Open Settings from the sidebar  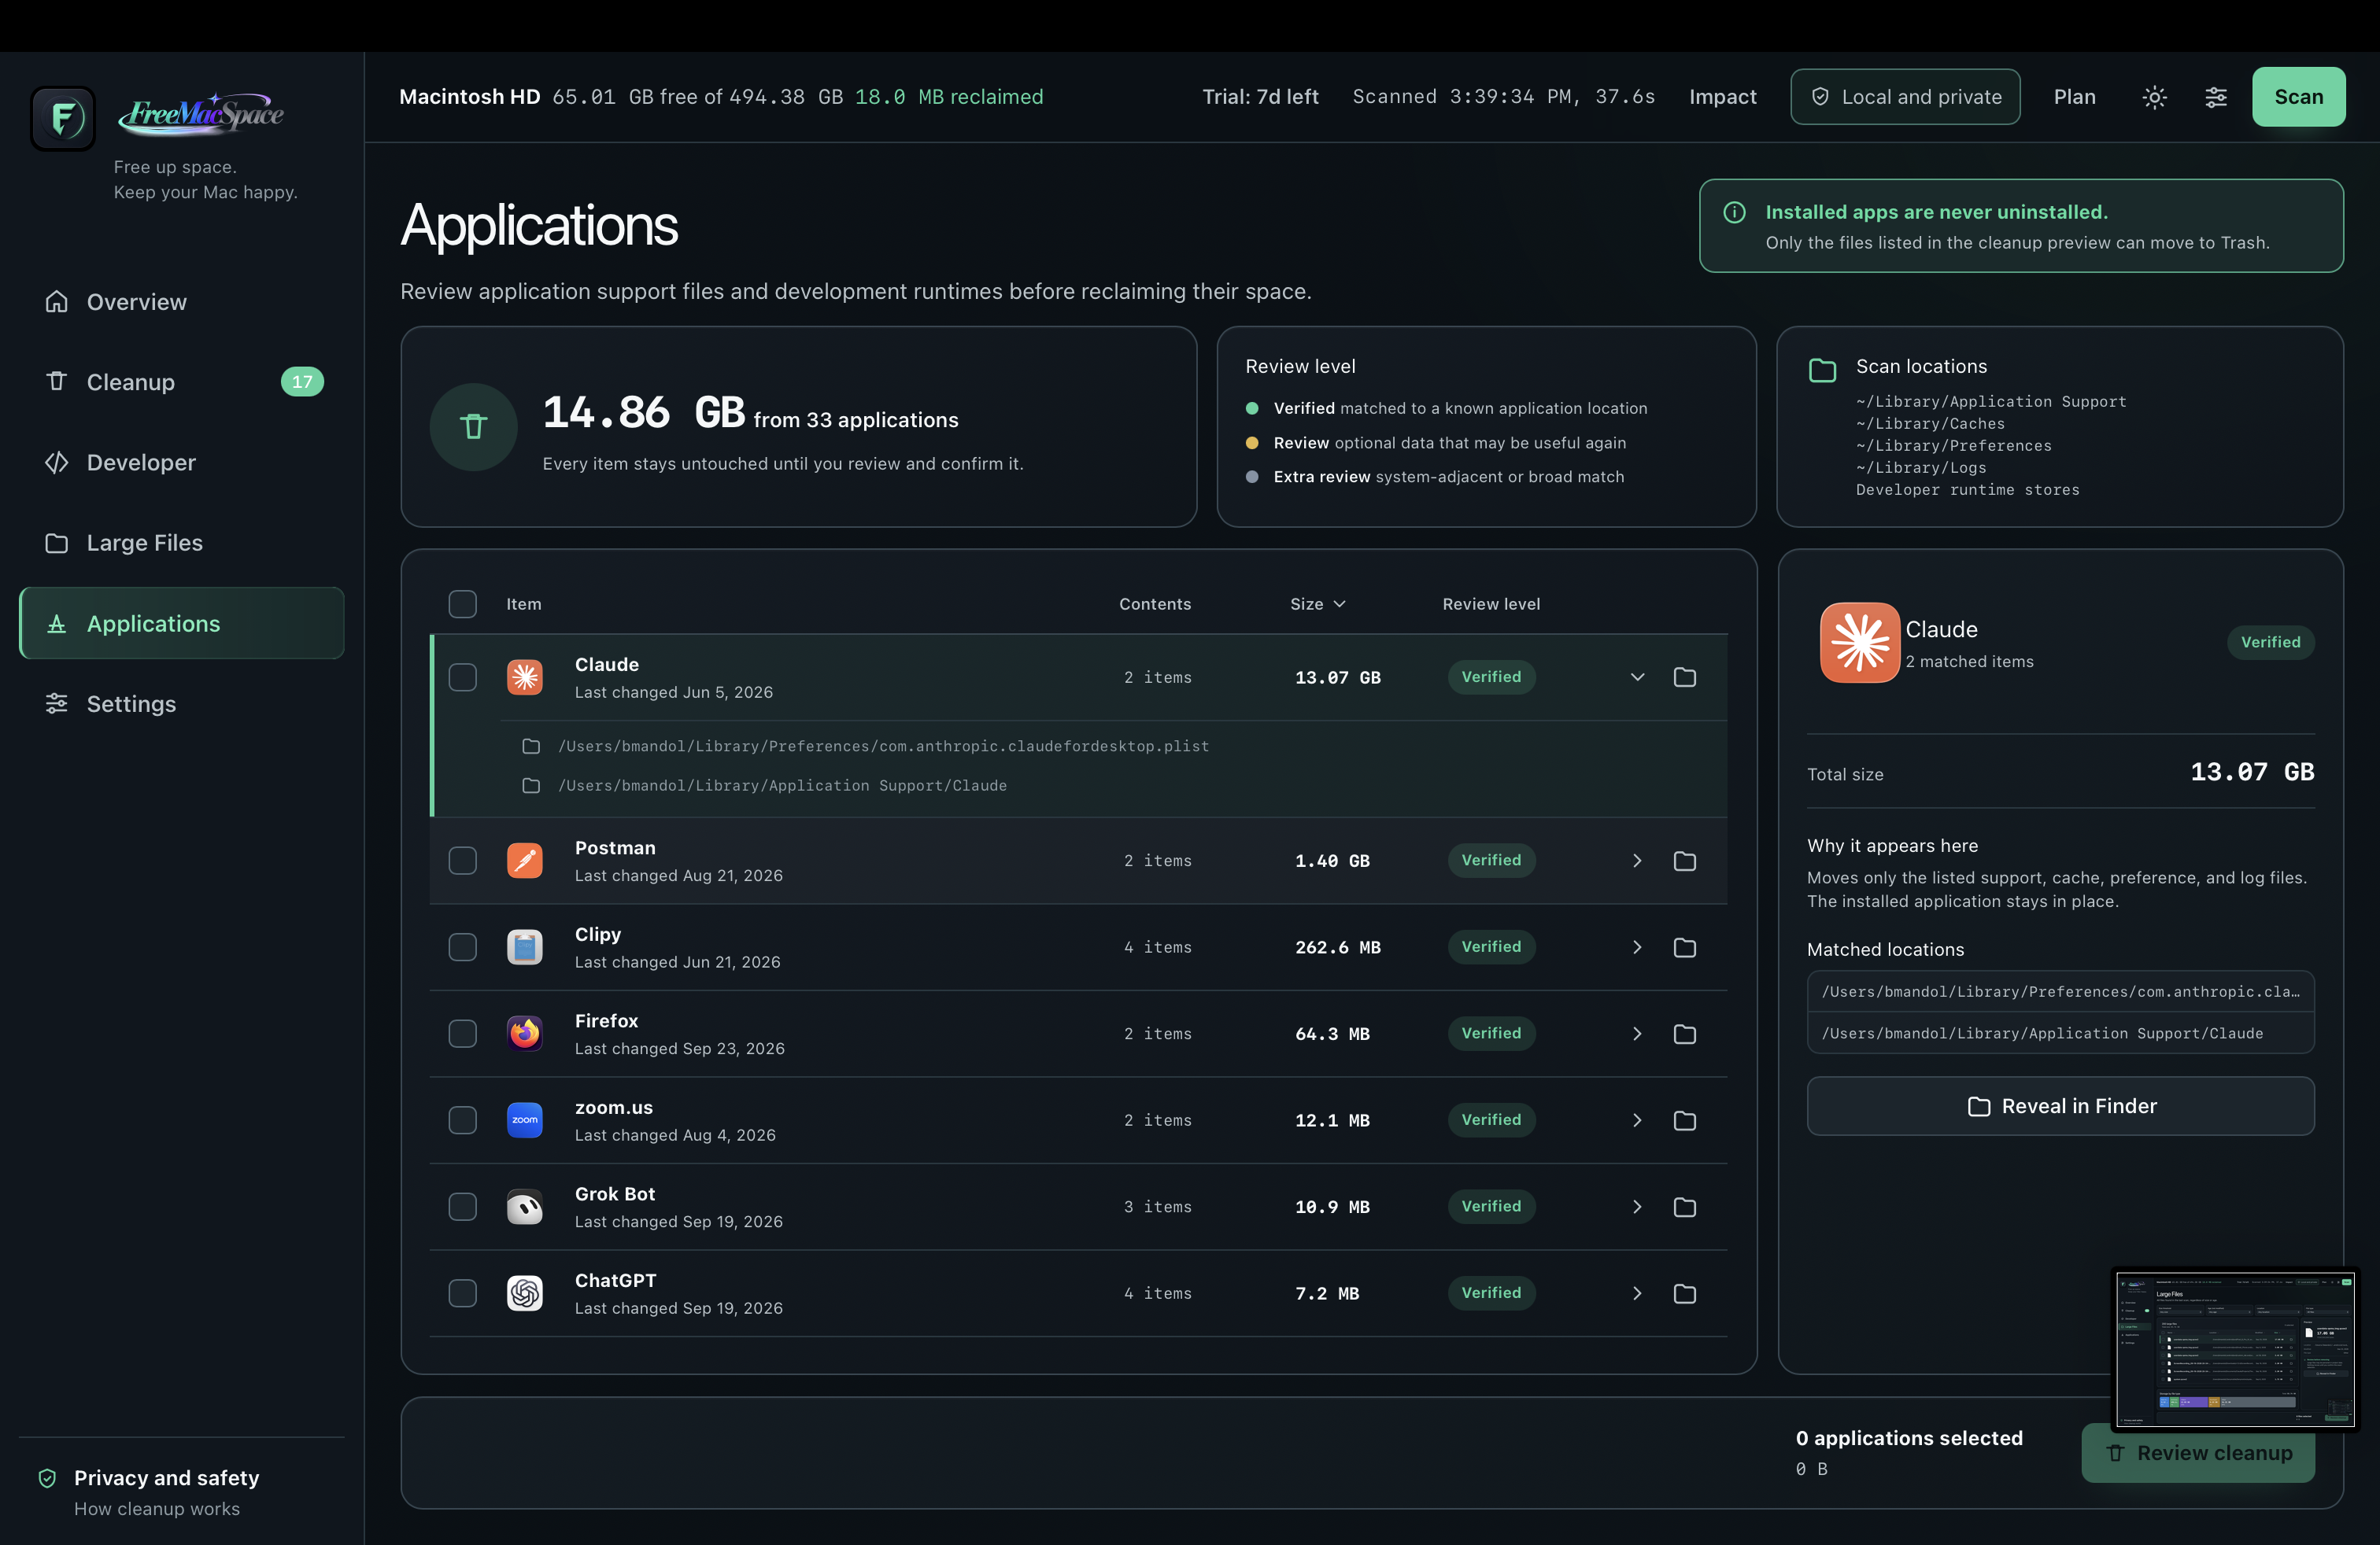[x=182, y=703]
